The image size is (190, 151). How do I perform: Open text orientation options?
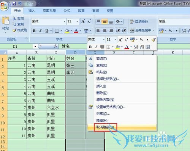pyautogui.click(x=119, y=21)
